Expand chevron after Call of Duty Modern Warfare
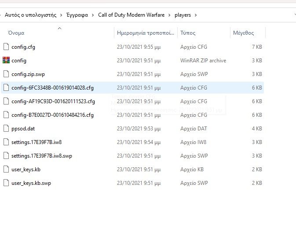Image resolution: width=296 pixels, height=227 pixels. point(169,15)
